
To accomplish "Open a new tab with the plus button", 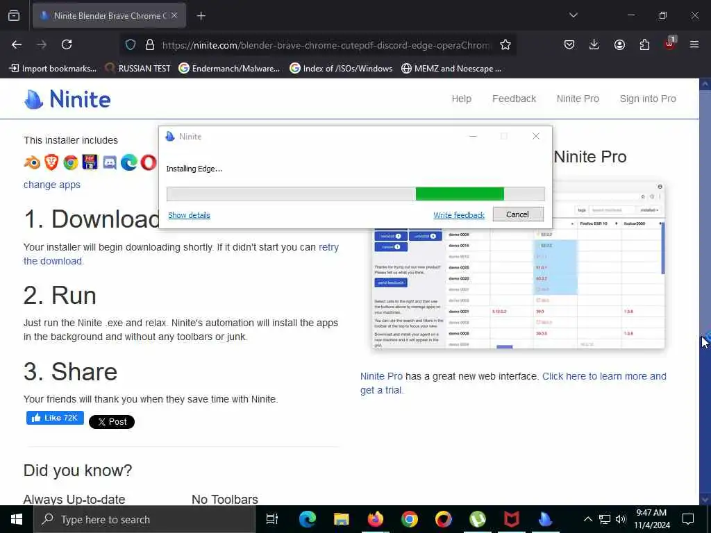I will 201,16.
